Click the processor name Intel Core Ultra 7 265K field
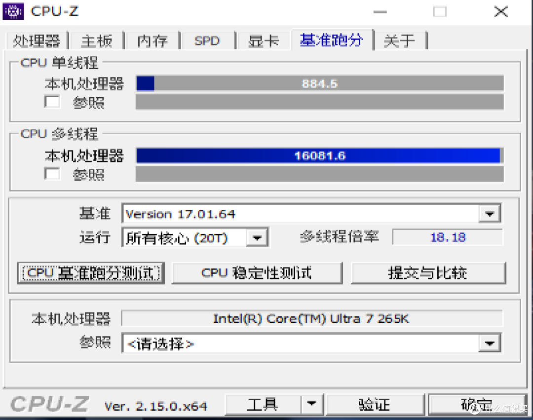 (x=312, y=319)
